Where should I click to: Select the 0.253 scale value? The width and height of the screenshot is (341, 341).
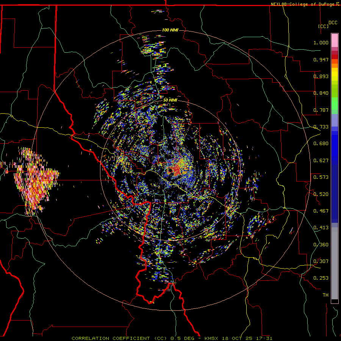(x=321, y=278)
